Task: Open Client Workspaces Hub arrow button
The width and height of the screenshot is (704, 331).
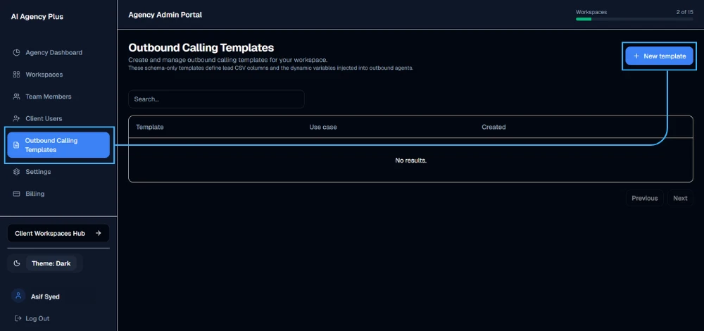Action: coord(58,234)
